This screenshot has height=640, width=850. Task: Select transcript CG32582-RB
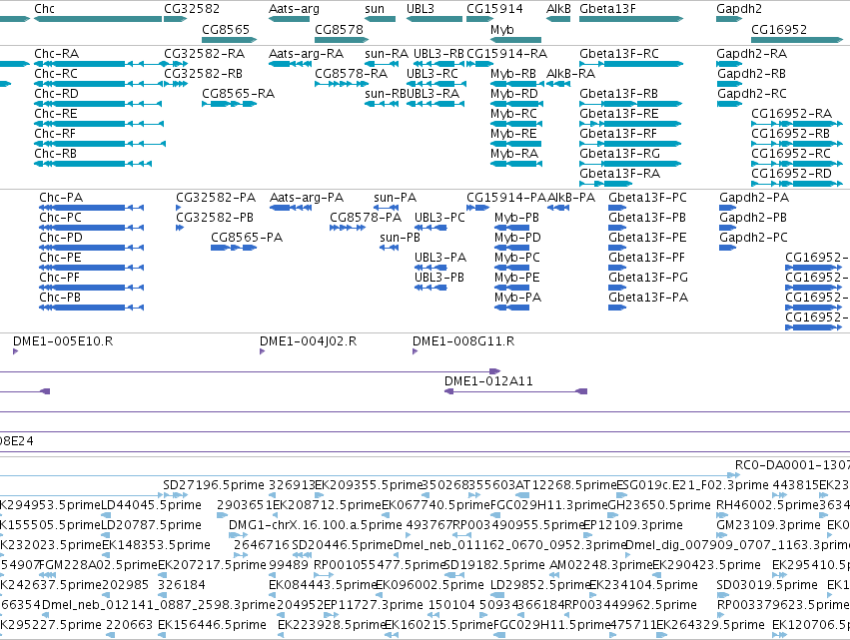tap(176, 84)
